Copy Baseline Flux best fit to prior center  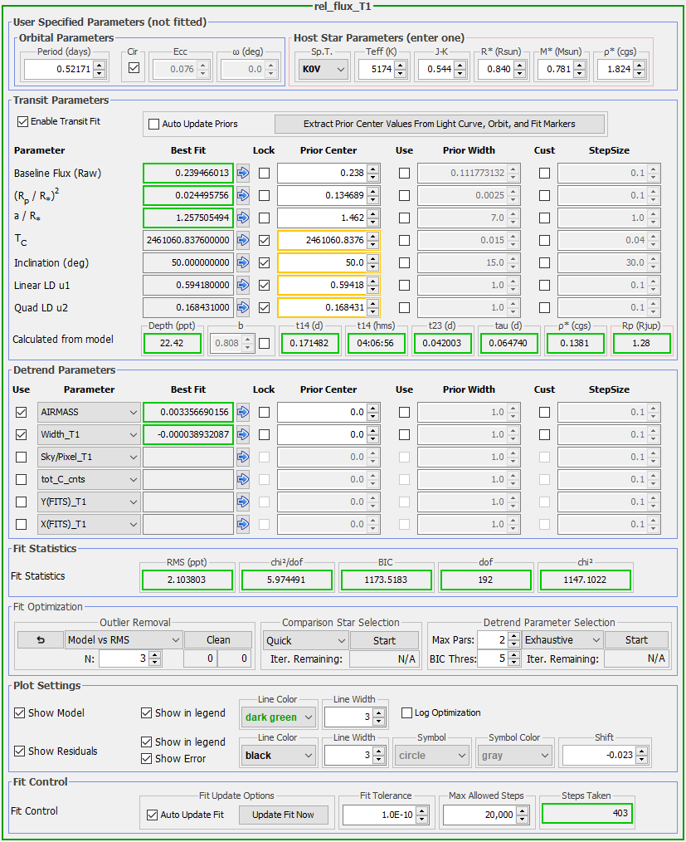click(243, 174)
